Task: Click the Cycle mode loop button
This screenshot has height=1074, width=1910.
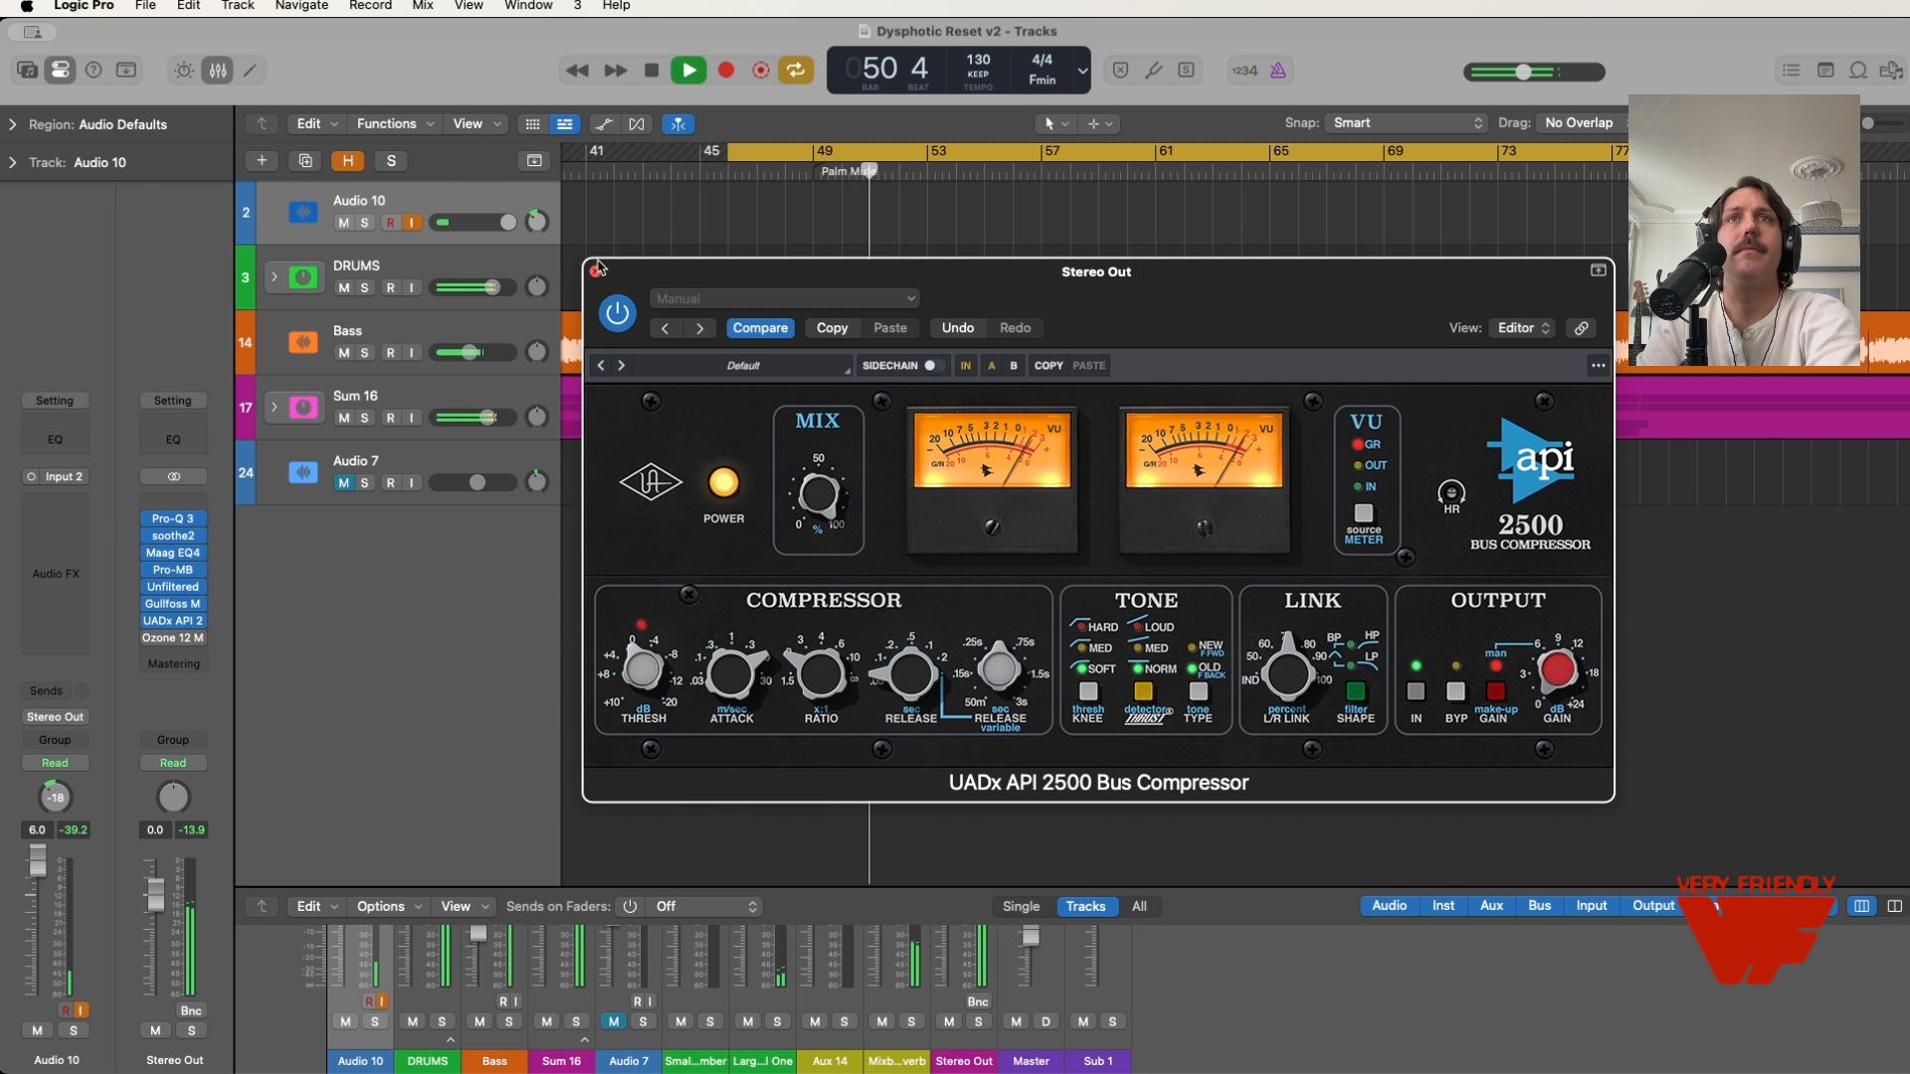Action: 796,71
